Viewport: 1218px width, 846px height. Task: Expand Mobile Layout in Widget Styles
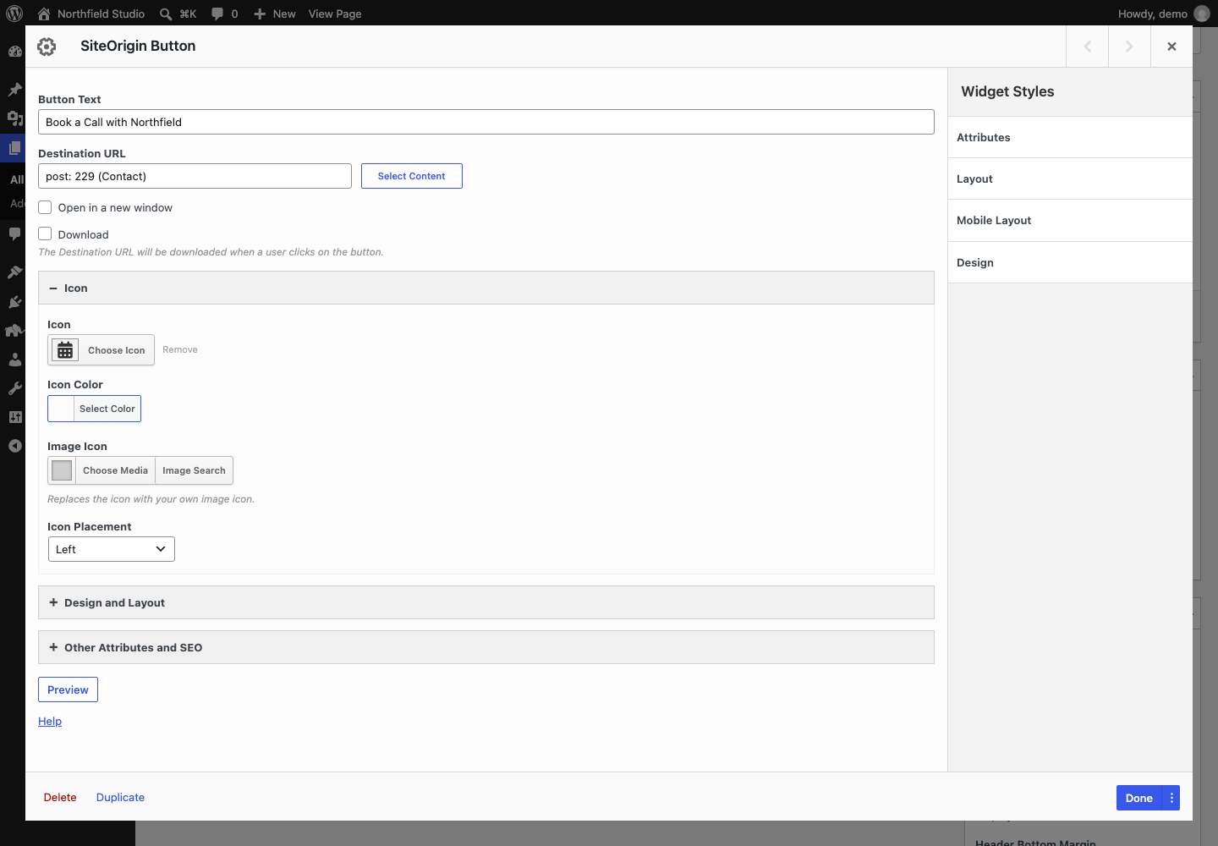click(x=1070, y=220)
